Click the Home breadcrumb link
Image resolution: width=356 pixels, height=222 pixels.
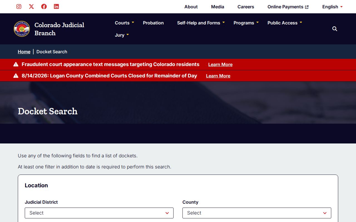[24, 52]
